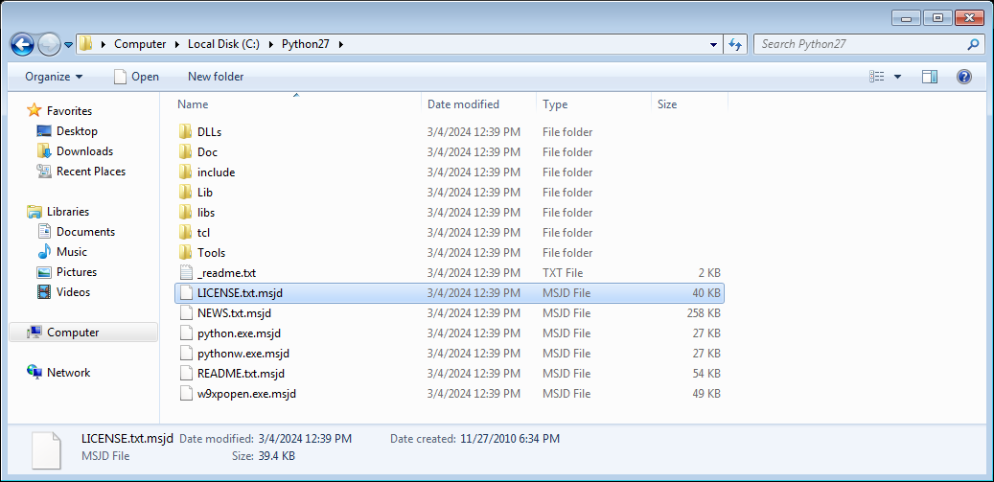Open Help via question mark icon

point(963,77)
